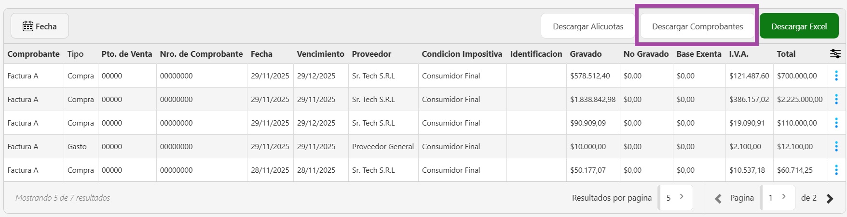Viewport: 847px width, 217px height.
Task: Open the three-dot menu for the Gasto row
Action: [x=836, y=146]
